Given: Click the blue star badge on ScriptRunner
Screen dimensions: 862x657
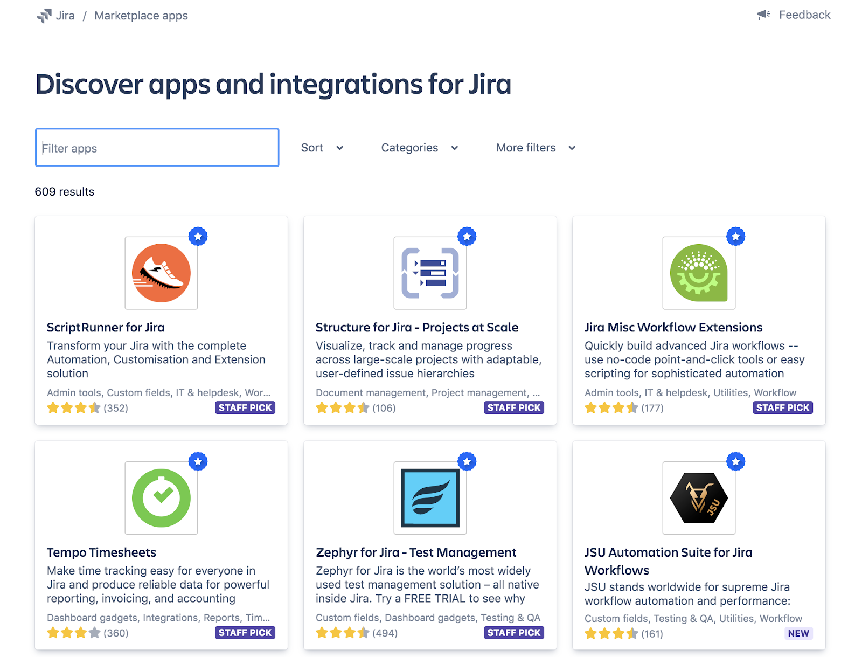Looking at the screenshot, I should (198, 237).
